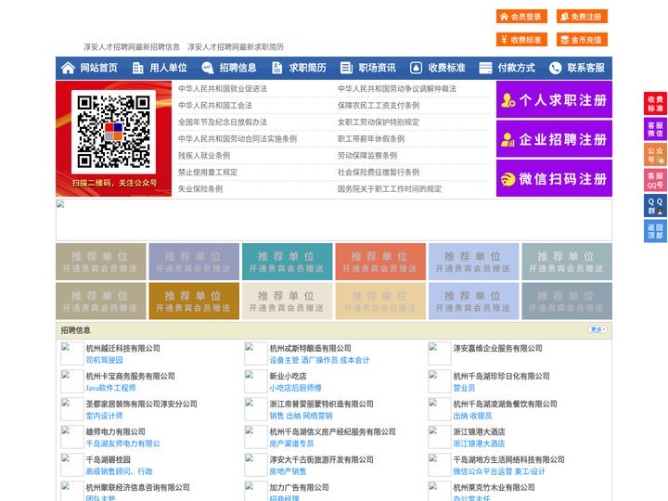668x501 pixels.
Task: Open job 出纳 收银员
Action: pyautogui.click(x=472, y=416)
